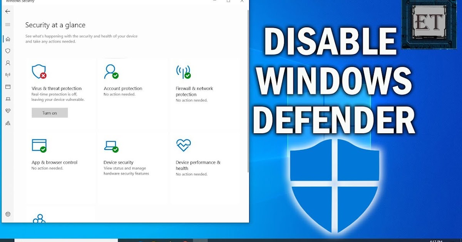Go back using the back arrow
This screenshot has height=242, width=462.
(x=8, y=12)
